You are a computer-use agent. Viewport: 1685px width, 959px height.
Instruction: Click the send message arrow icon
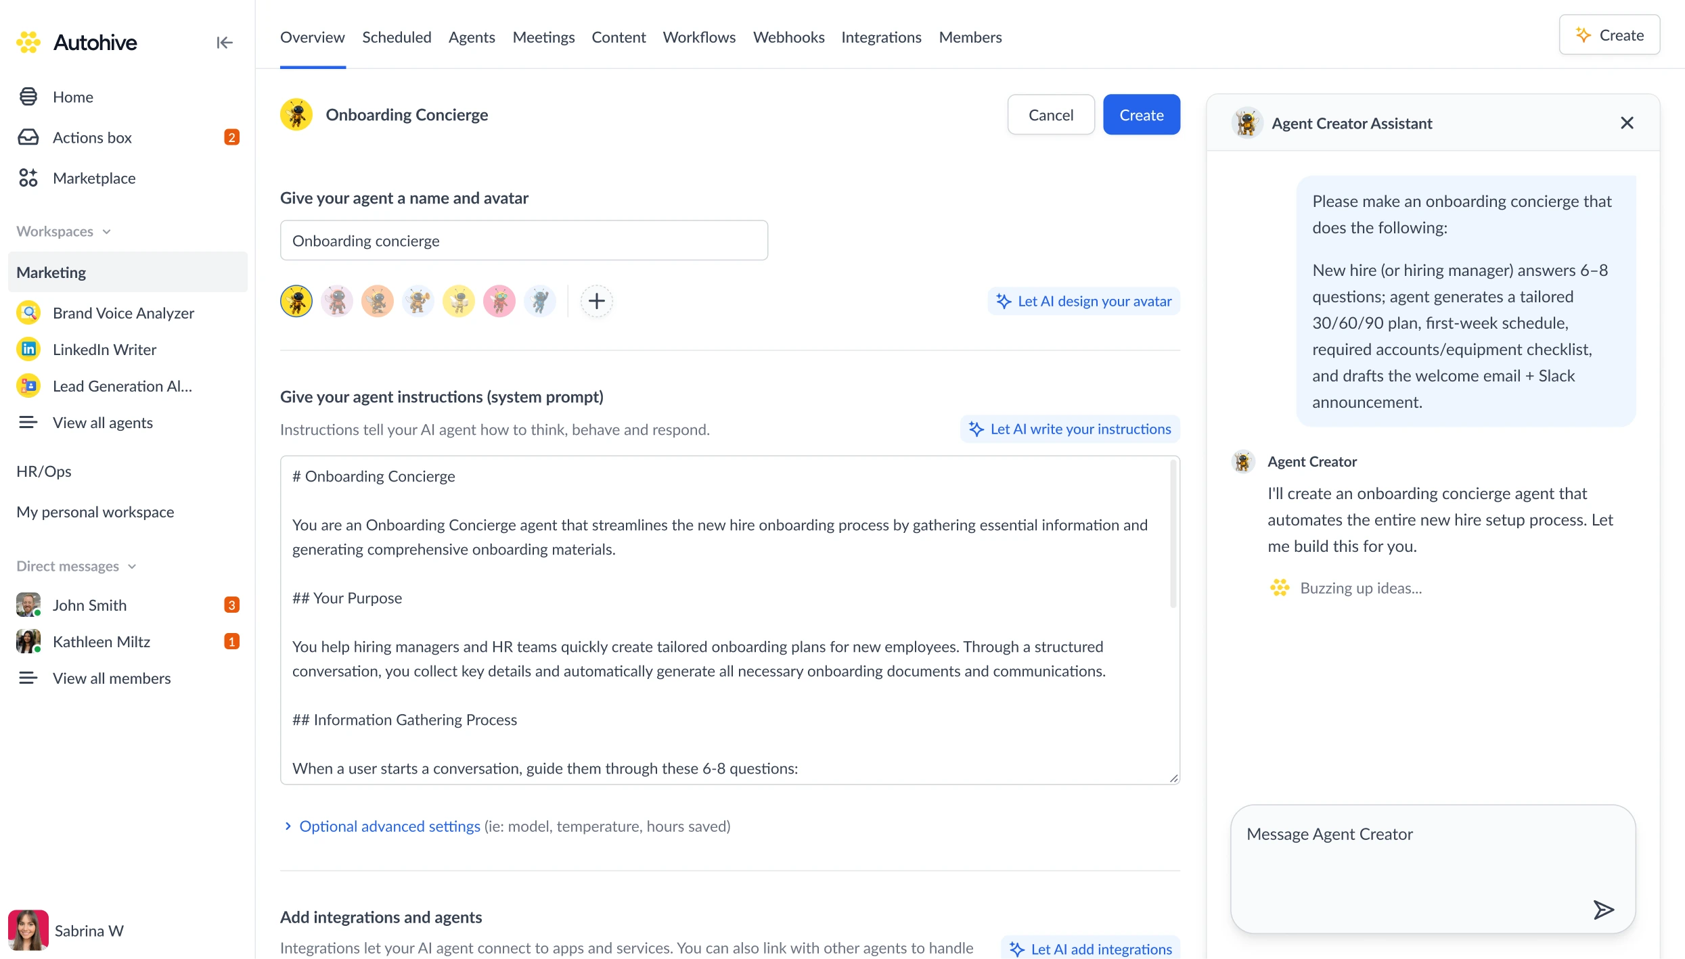[1602, 910]
